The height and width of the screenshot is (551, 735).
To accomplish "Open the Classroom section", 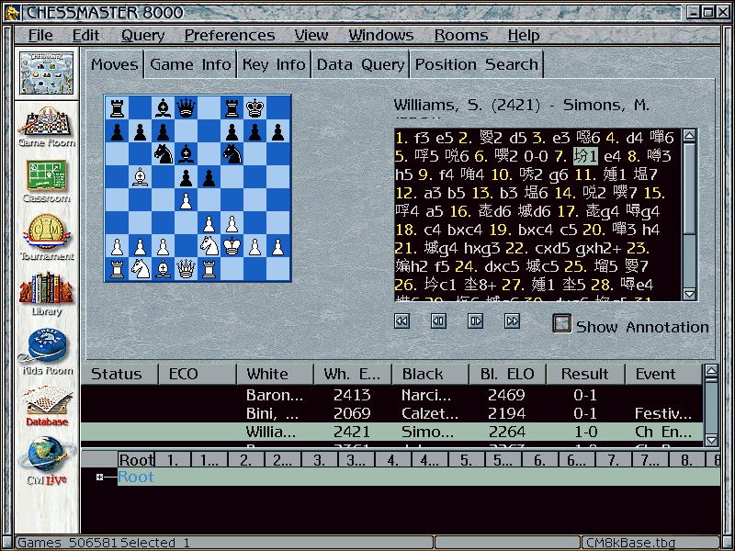I will tap(47, 181).
